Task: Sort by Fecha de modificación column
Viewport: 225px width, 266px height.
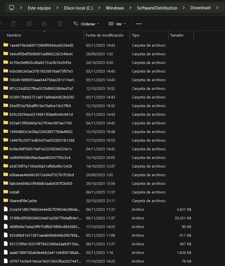Action: pyautogui.click(x=105, y=35)
